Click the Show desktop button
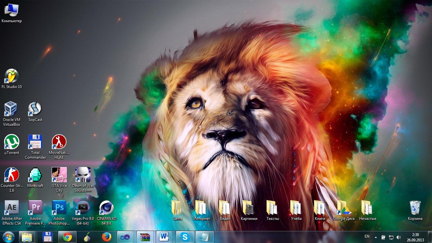The height and width of the screenshot is (243, 432). (x=429, y=237)
